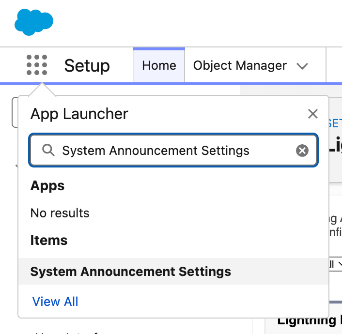Click inside the App Launcher search field
This screenshot has width=342, height=334.
(173, 150)
